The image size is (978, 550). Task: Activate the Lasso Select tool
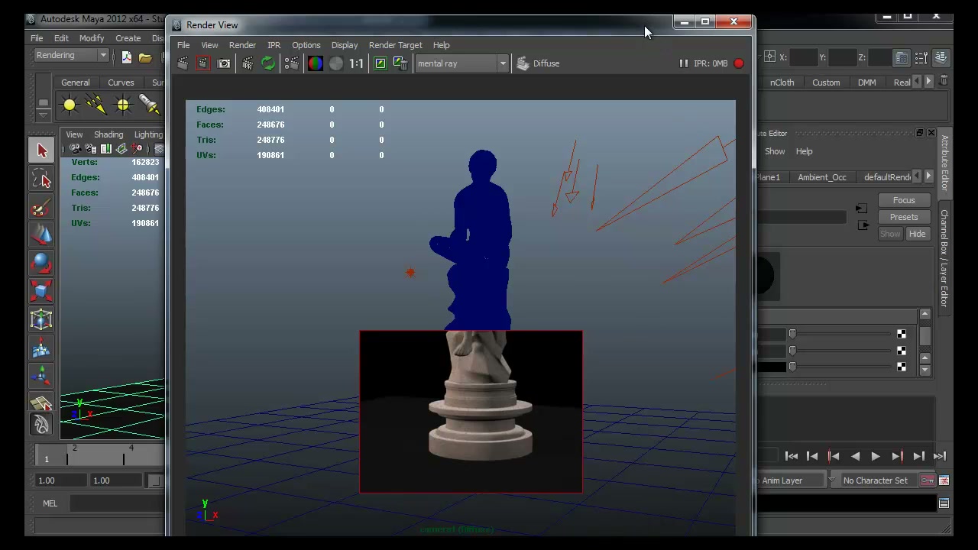click(x=42, y=179)
